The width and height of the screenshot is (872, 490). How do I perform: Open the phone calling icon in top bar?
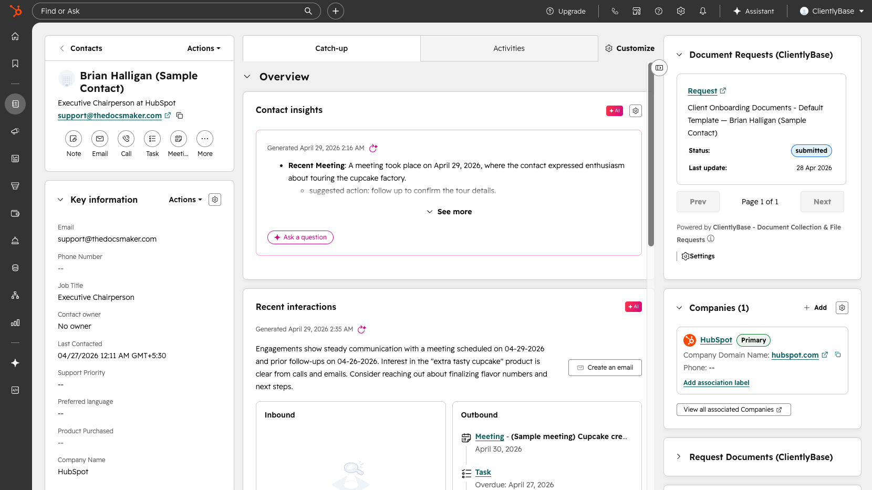tap(615, 11)
